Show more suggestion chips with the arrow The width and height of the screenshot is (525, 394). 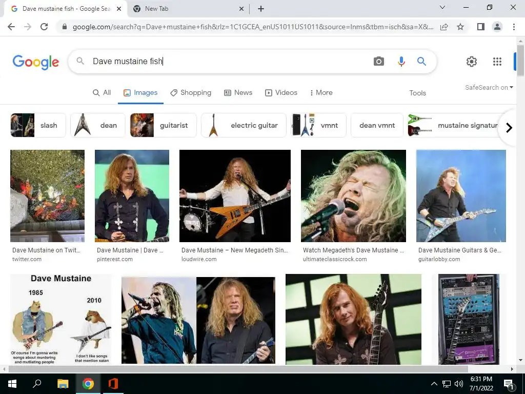pos(509,128)
